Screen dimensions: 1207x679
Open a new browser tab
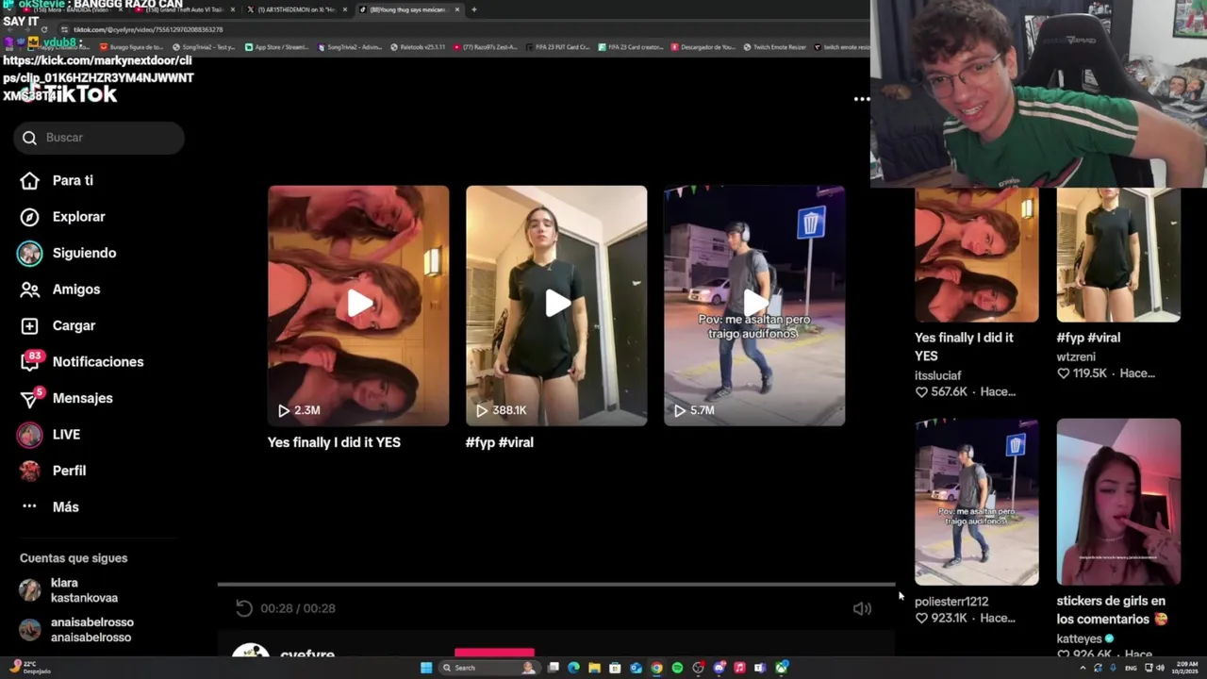473,9
